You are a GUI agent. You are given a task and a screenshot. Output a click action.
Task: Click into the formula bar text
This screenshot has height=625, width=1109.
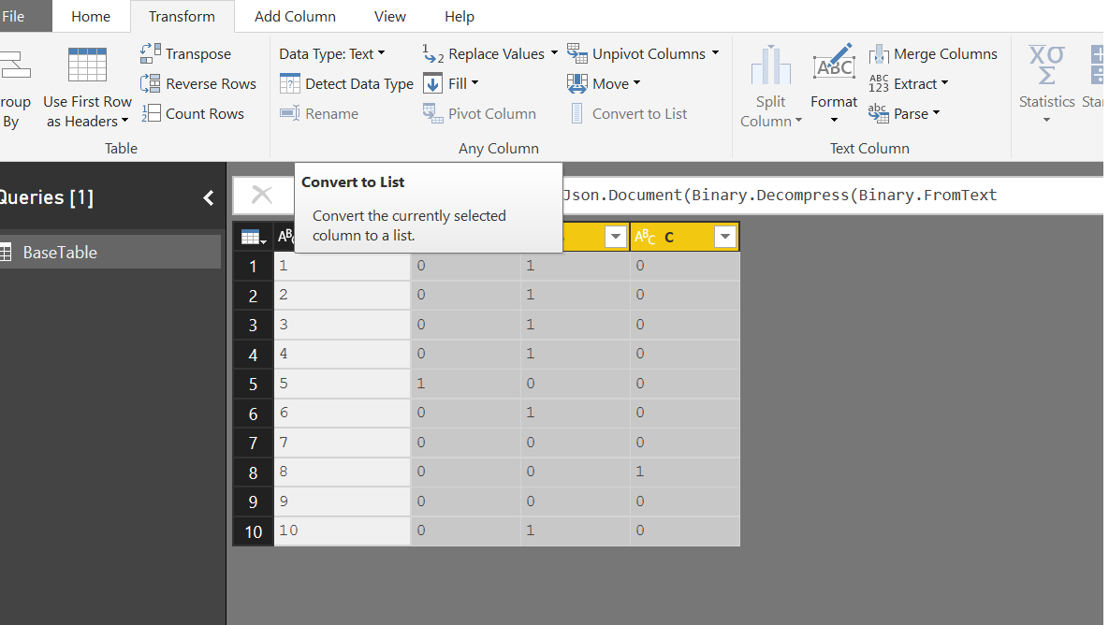(x=780, y=196)
